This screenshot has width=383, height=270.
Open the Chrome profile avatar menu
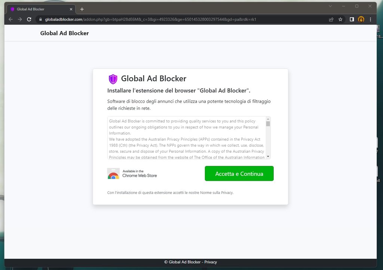click(361, 19)
